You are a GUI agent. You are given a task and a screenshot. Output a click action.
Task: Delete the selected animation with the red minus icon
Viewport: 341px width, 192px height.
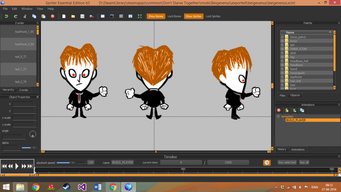[279, 110]
